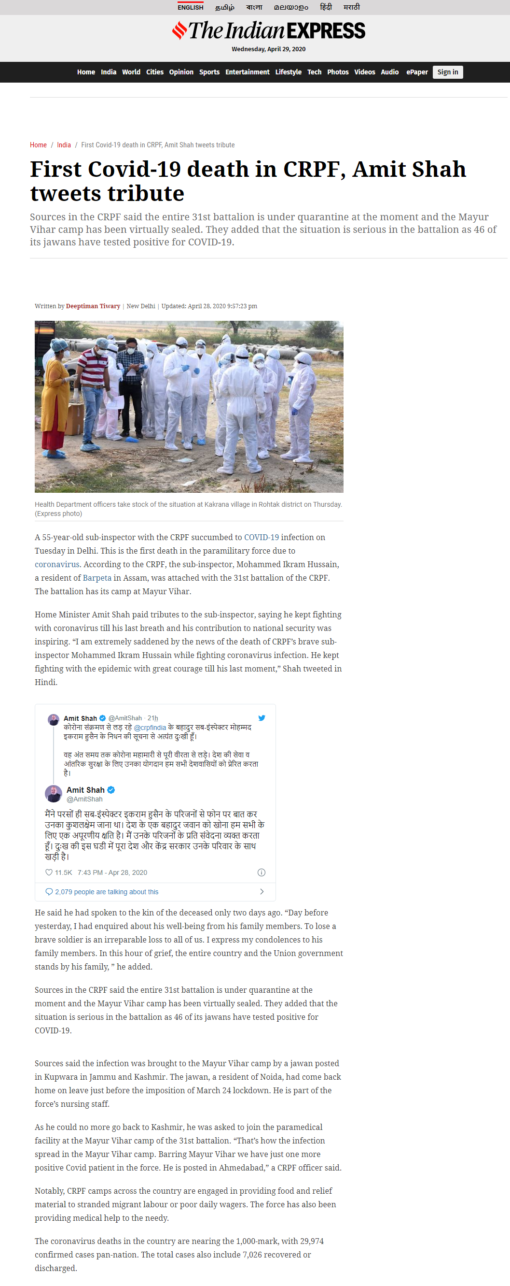
Task: Open the Entertainment menu
Action: [247, 72]
